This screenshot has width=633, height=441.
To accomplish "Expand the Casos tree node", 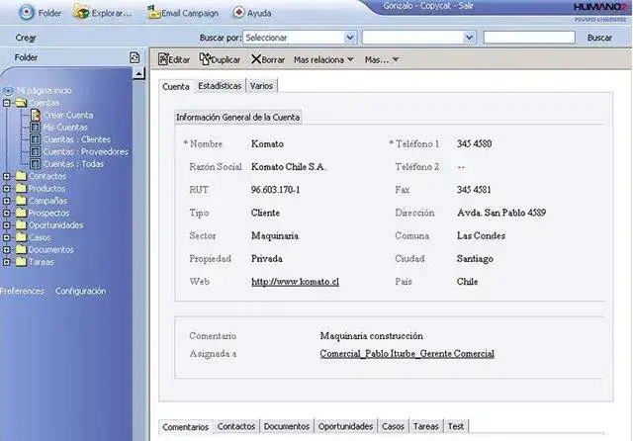I will click(7, 237).
